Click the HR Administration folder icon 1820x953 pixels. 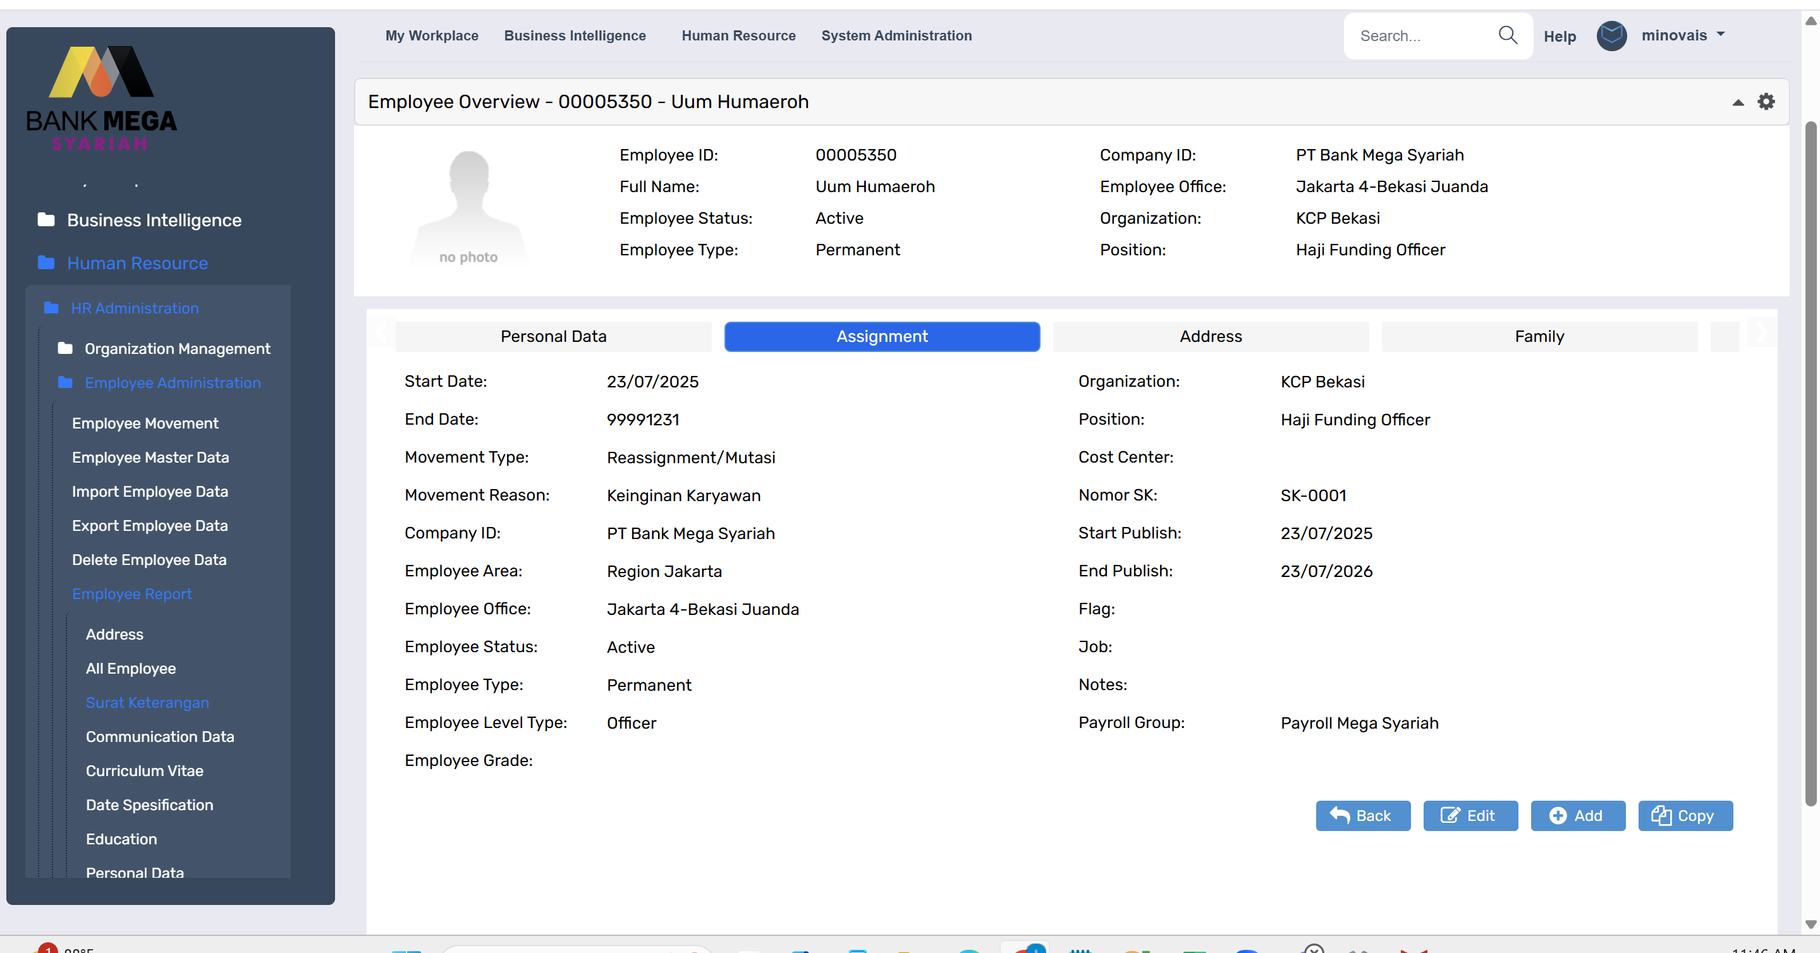point(51,308)
